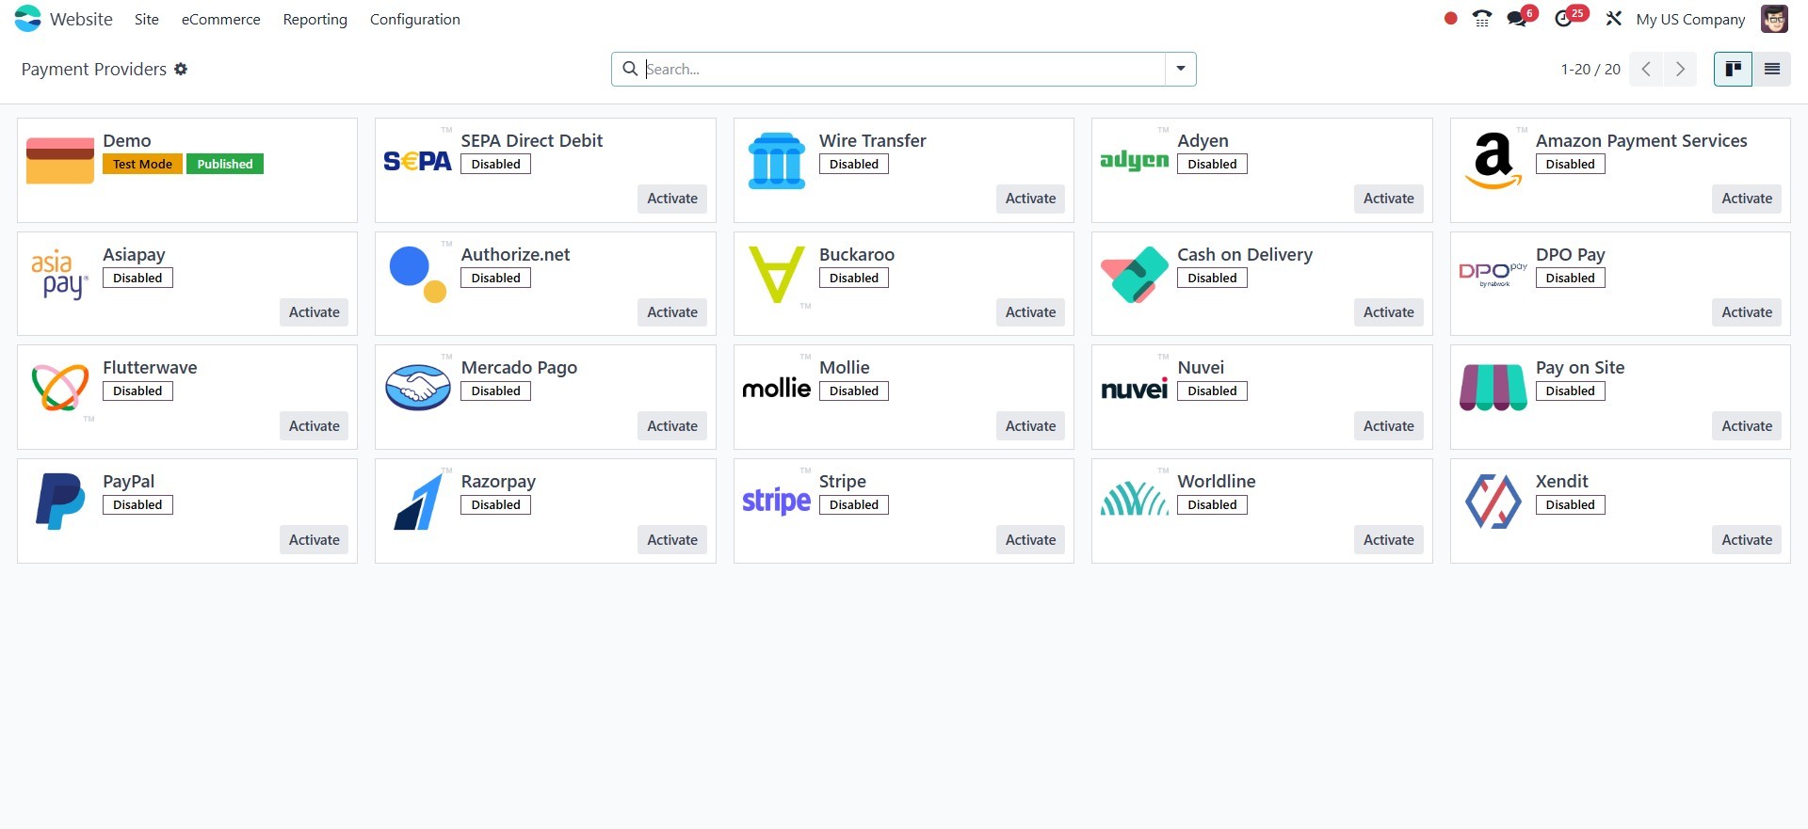This screenshot has width=1808, height=829.
Task: Click the Demo Test Mode badge
Action: click(142, 164)
